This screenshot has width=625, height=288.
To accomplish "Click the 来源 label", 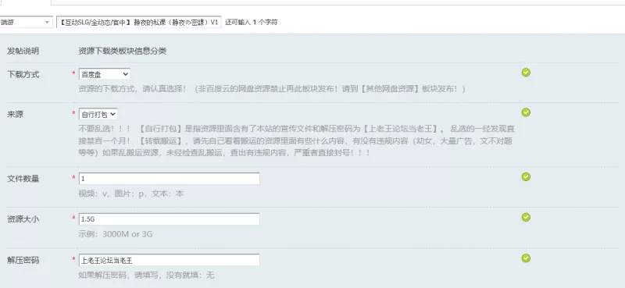I will (15, 114).
